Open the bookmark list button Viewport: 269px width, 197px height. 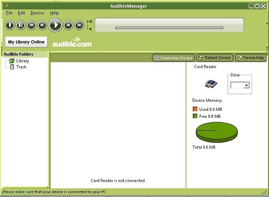pyautogui.click(x=20, y=25)
